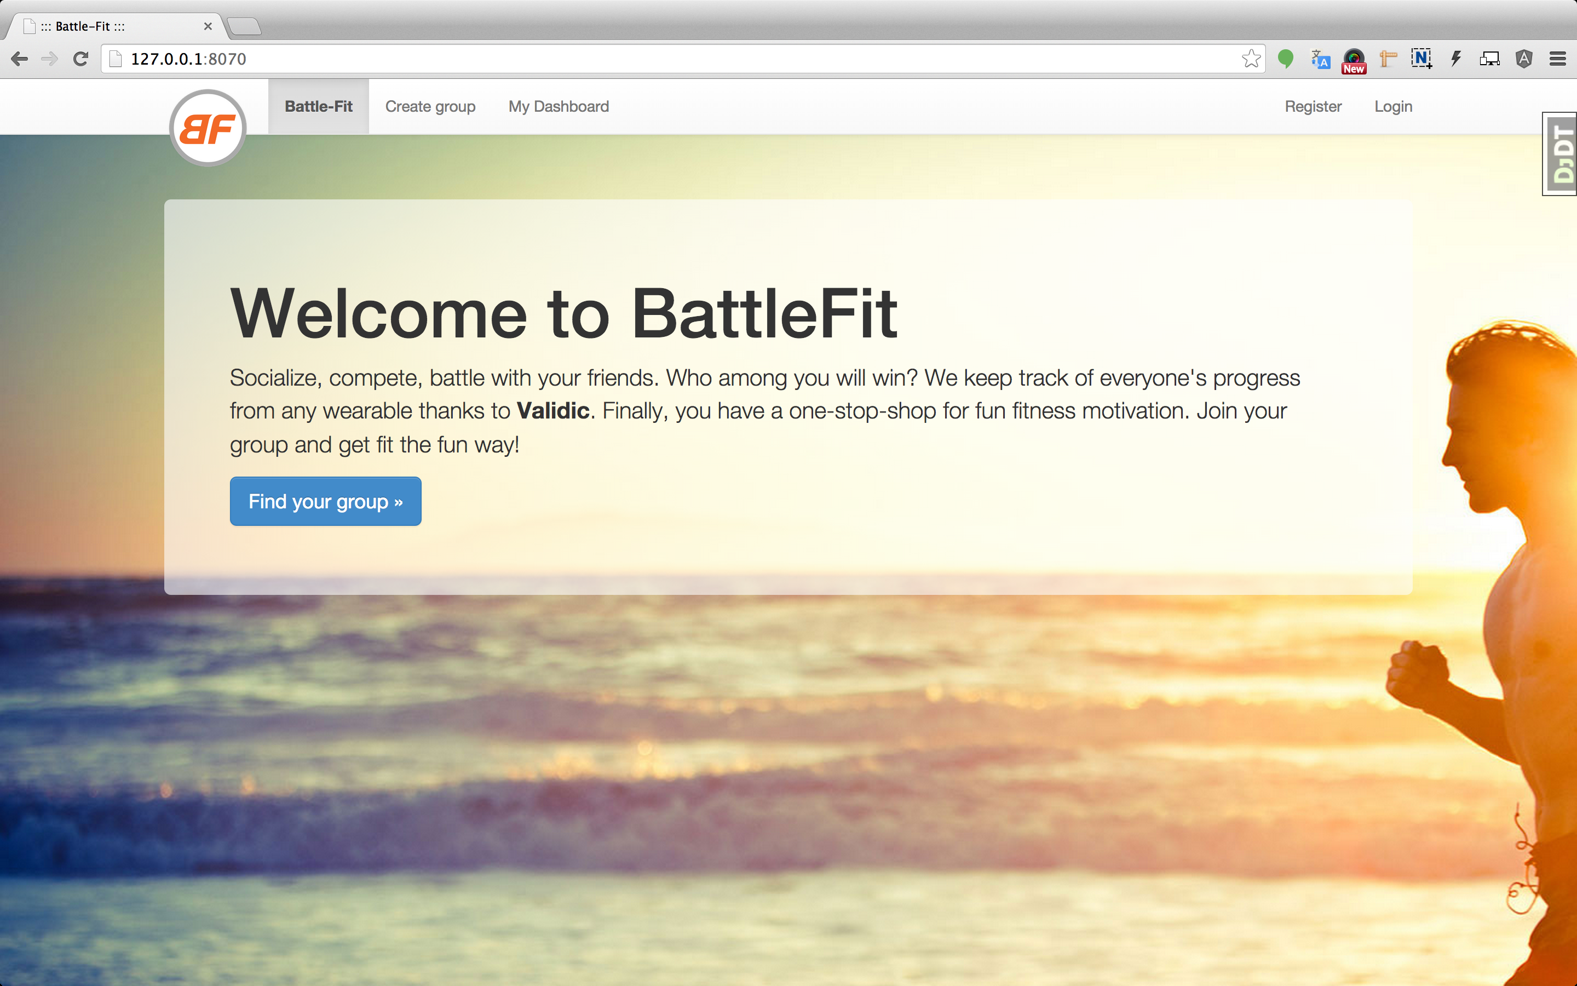Go to My Dashboard

[559, 106]
